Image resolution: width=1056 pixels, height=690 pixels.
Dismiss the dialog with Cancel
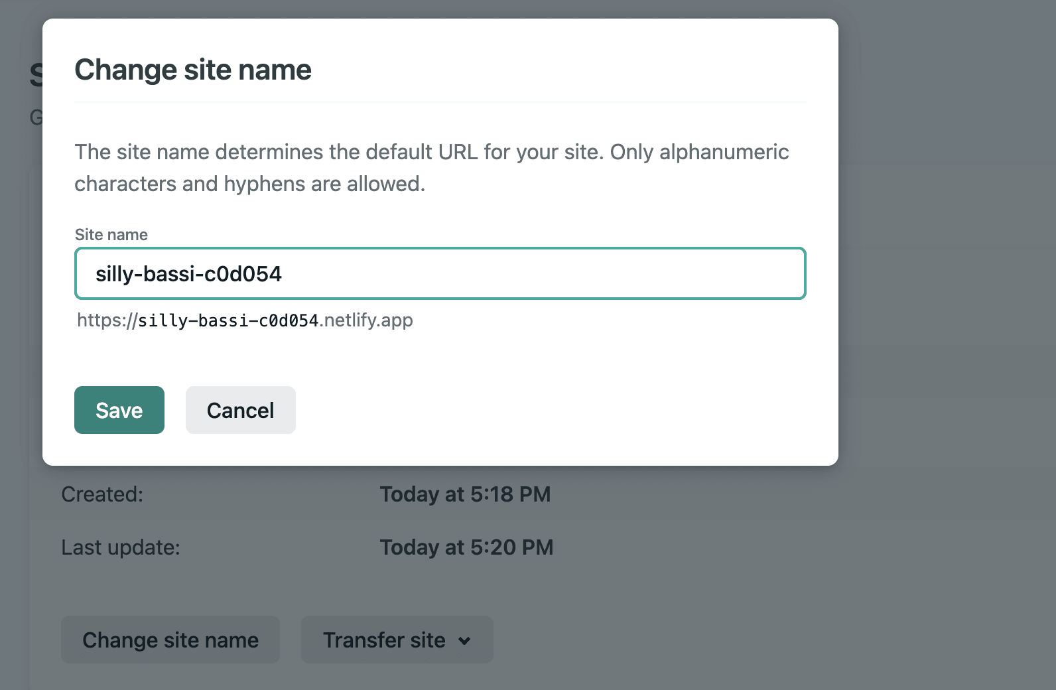tap(241, 410)
